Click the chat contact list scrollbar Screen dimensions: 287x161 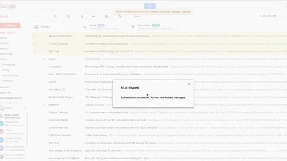[x=27, y=129]
